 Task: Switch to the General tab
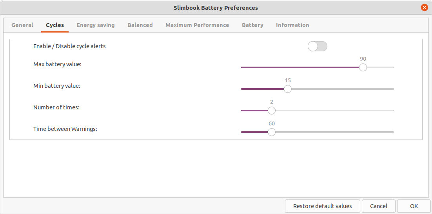pyautogui.click(x=22, y=25)
